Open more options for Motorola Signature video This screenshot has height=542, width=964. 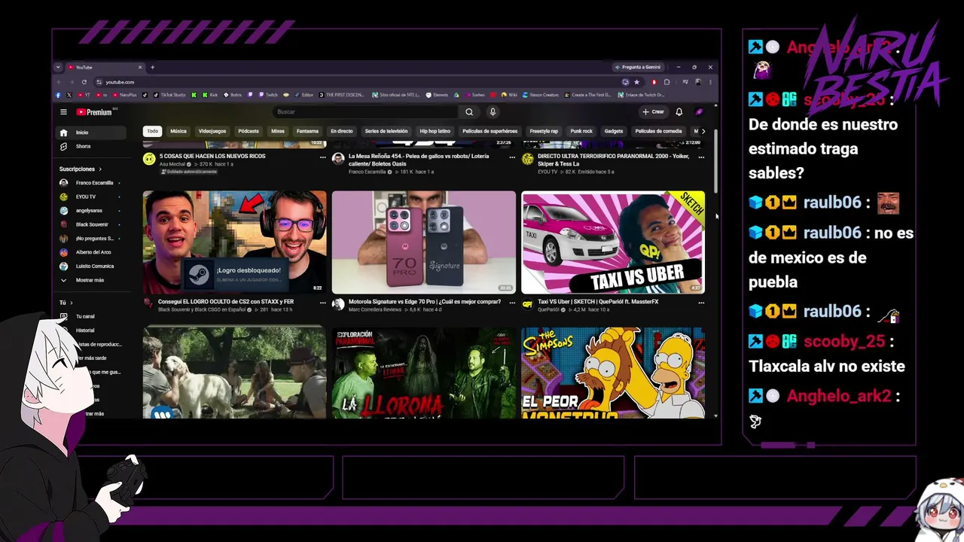tap(512, 303)
